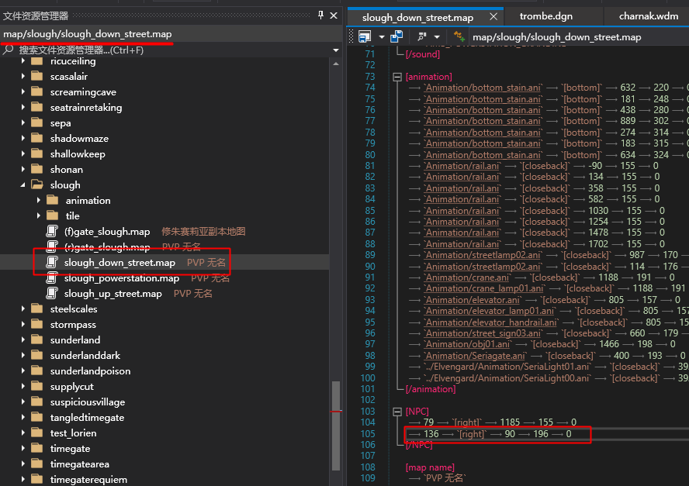Click the orange add-node toolbar icon
Screen dimensions: 689x486
point(459,36)
